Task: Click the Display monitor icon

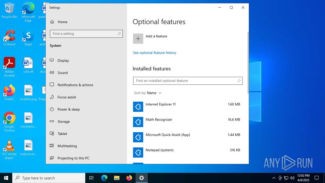Action: 52,60
